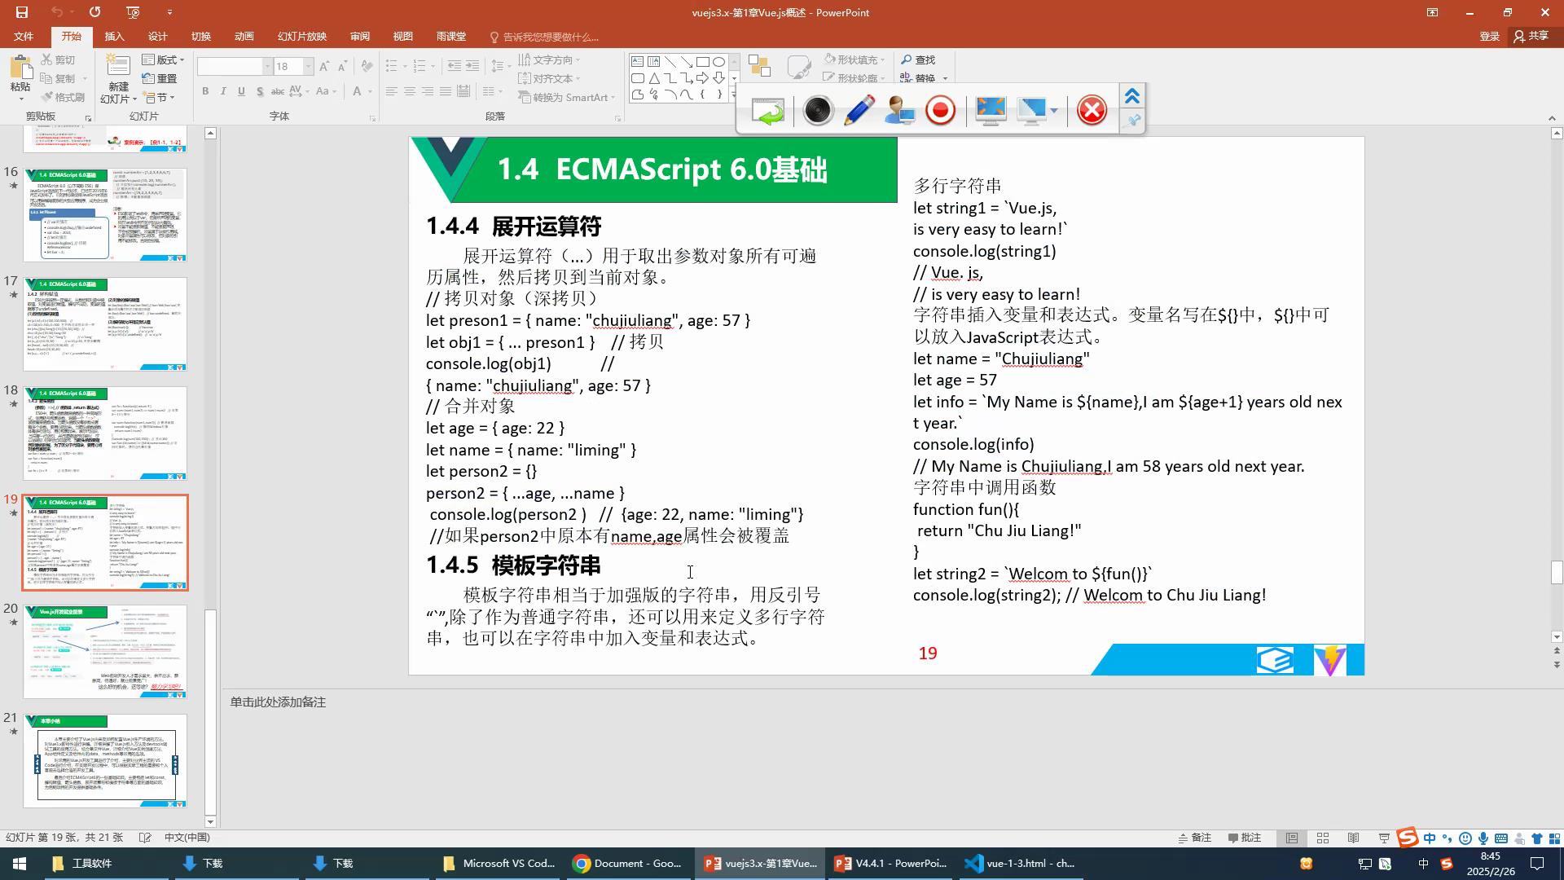Open the Insert (插入) ribbon tab
The width and height of the screenshot is (1564, 880).
click(x=114, y=37)
